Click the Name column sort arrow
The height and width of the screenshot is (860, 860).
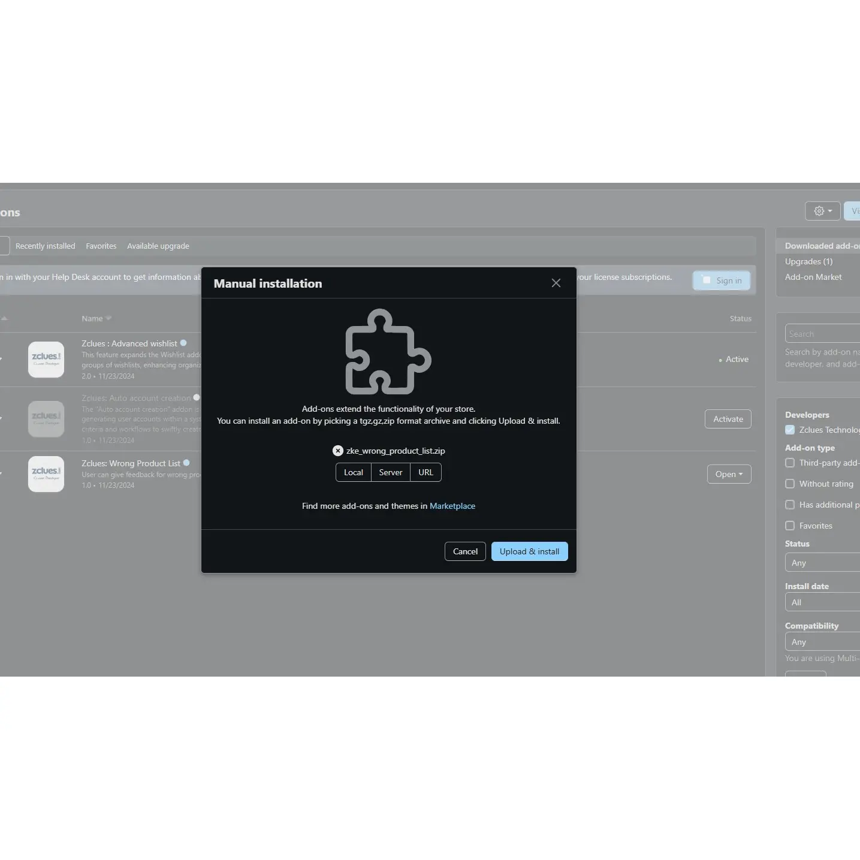108,318
